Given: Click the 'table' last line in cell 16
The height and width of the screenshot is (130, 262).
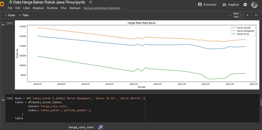Looking at the screenshot, I should [x=19, y=118].
